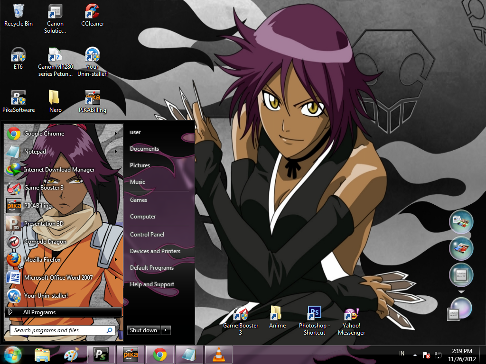Select the Canon MP280 series desktop shortcut
Image resolution: width=486 pixels, height=364 pixels.
coord(55,62)
